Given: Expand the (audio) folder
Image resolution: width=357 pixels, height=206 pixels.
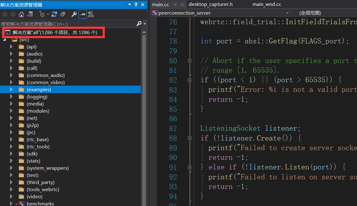Looking at the screenshot, I should (x=11, y=54).
